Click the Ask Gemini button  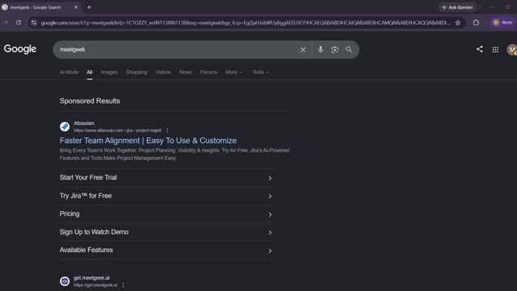457,7
